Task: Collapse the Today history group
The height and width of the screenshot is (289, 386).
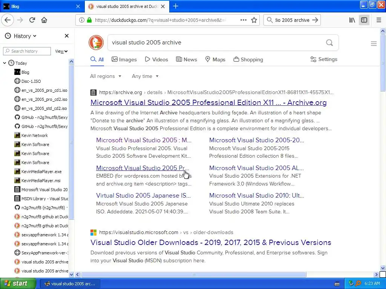Action: coord(5,63)
